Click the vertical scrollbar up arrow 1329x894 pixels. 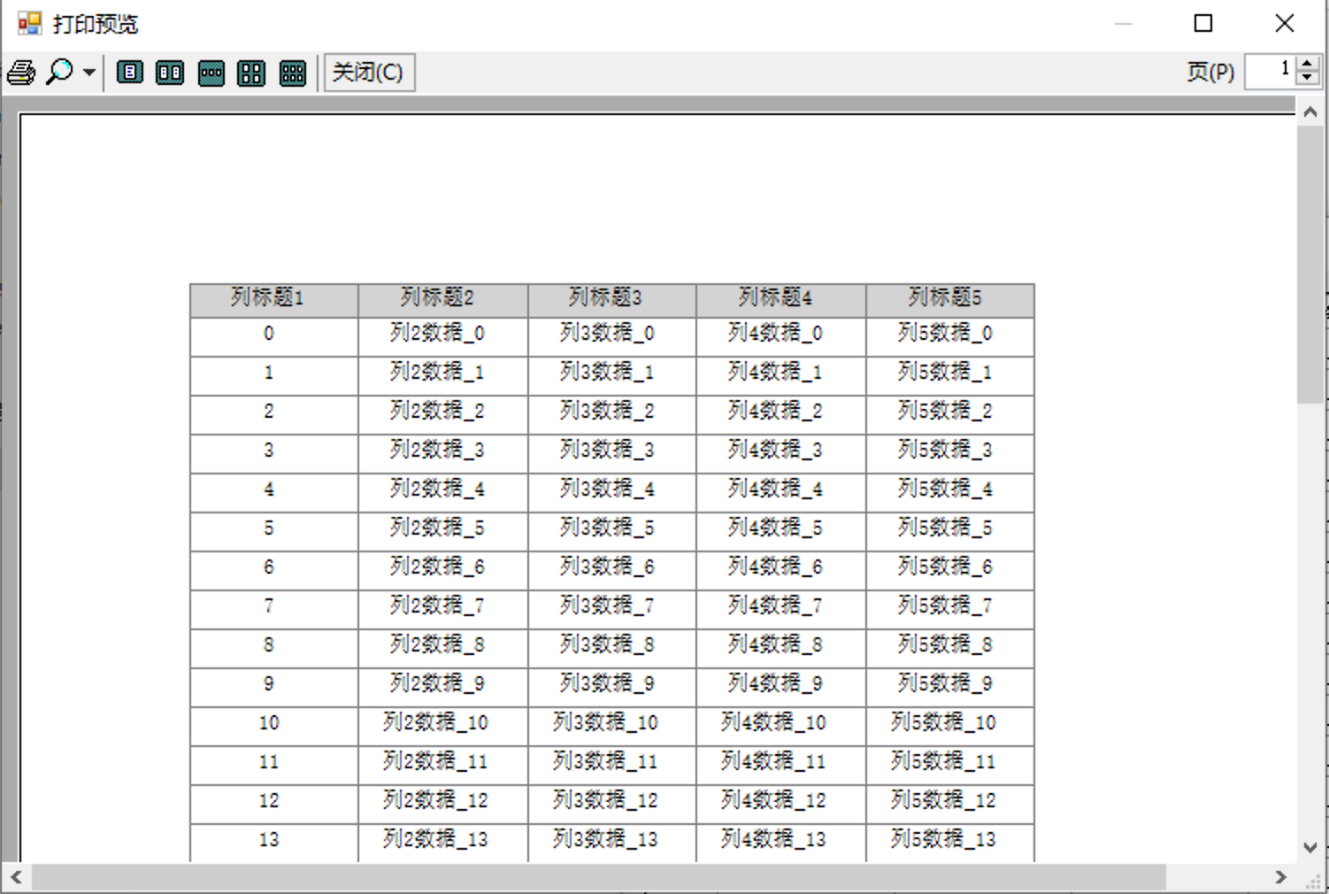[1310, 112]
